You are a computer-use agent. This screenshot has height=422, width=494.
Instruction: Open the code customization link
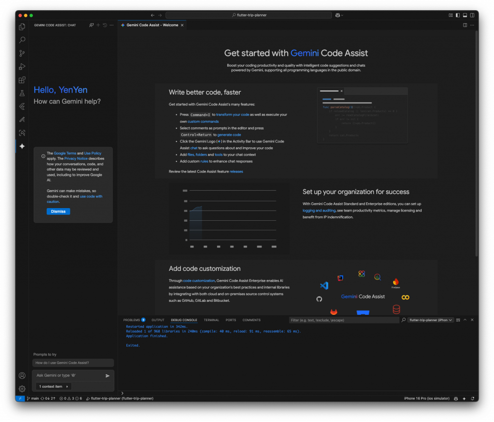tap(199, 281)
